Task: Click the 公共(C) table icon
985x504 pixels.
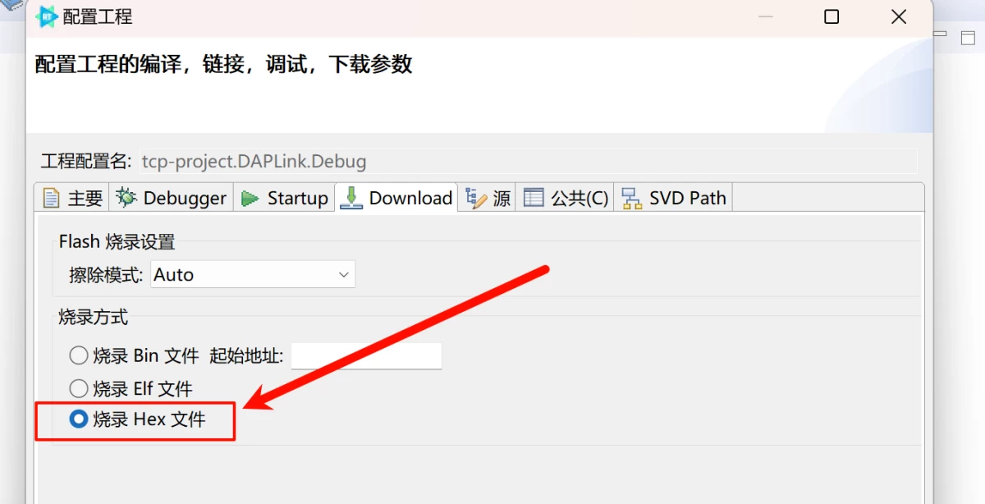Action: pyautogui.click(x=534, y=198)
